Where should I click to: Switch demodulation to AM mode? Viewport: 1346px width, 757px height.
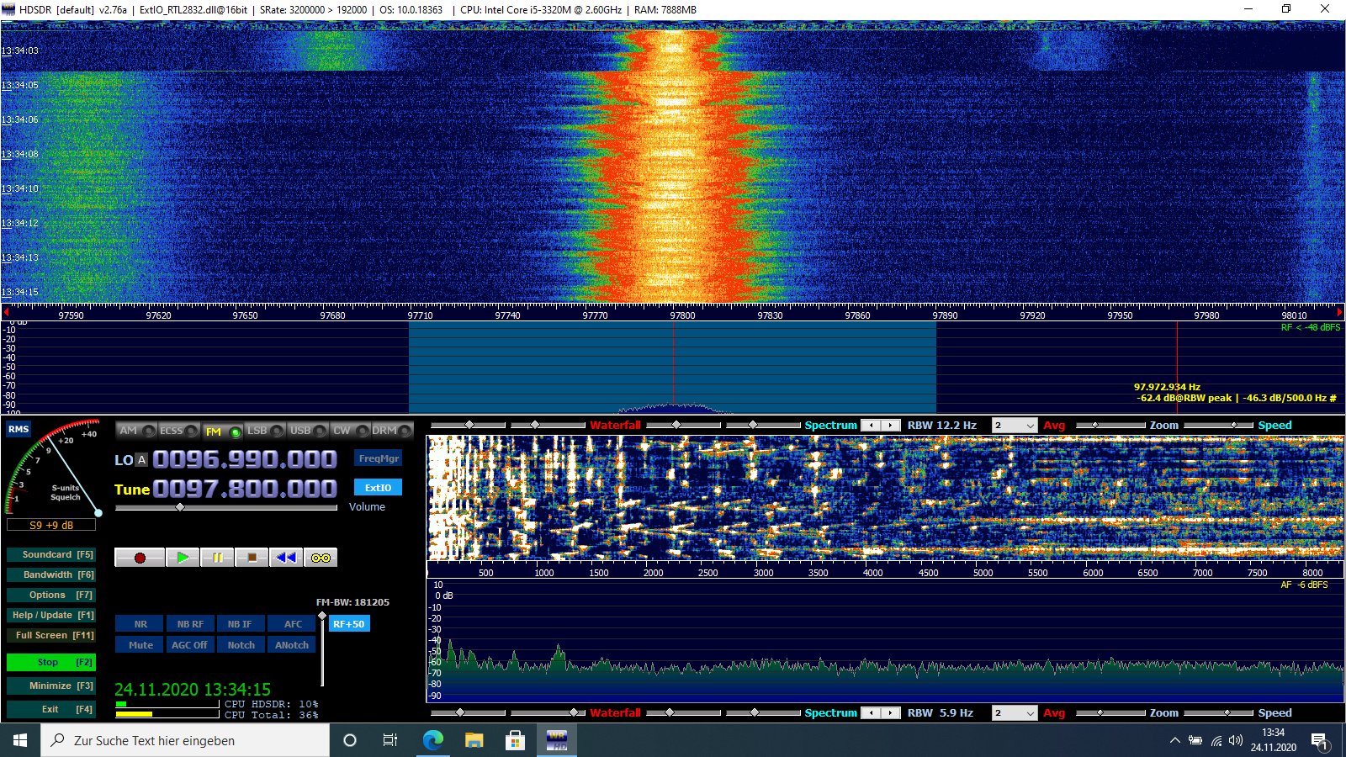137,431
